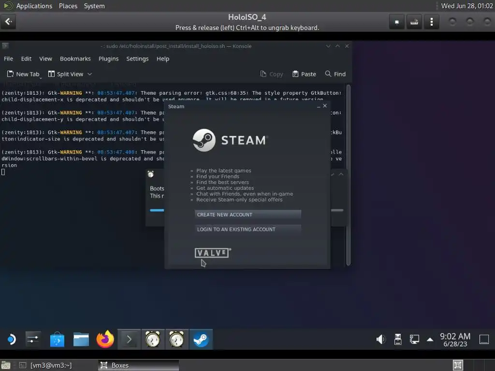This screenshot has width=495, height=371.
Task: Click Split View in Konsole toolbar
Action: coord(66,74)
